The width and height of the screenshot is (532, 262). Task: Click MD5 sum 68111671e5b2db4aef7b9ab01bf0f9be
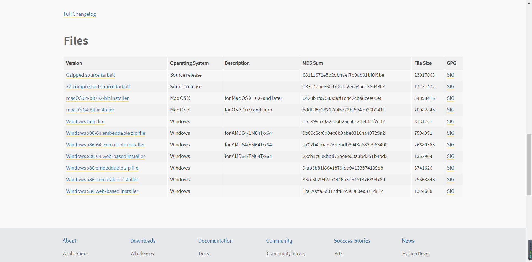[343, 75]
